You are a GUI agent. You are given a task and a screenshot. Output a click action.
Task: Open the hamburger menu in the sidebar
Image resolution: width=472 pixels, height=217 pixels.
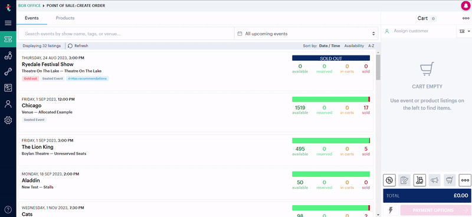8,23
